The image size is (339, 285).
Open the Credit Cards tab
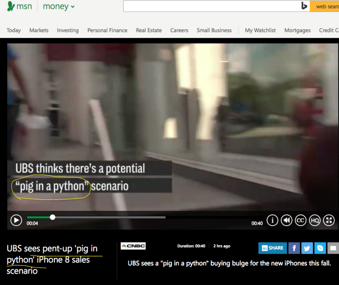pyautogui.click(x=329, y=30)
